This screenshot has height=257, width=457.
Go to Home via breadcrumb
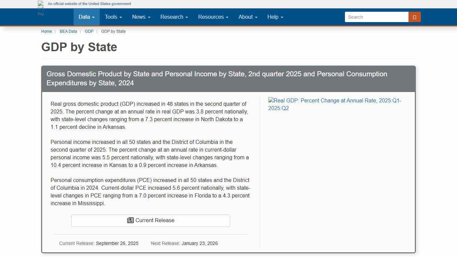47,31
